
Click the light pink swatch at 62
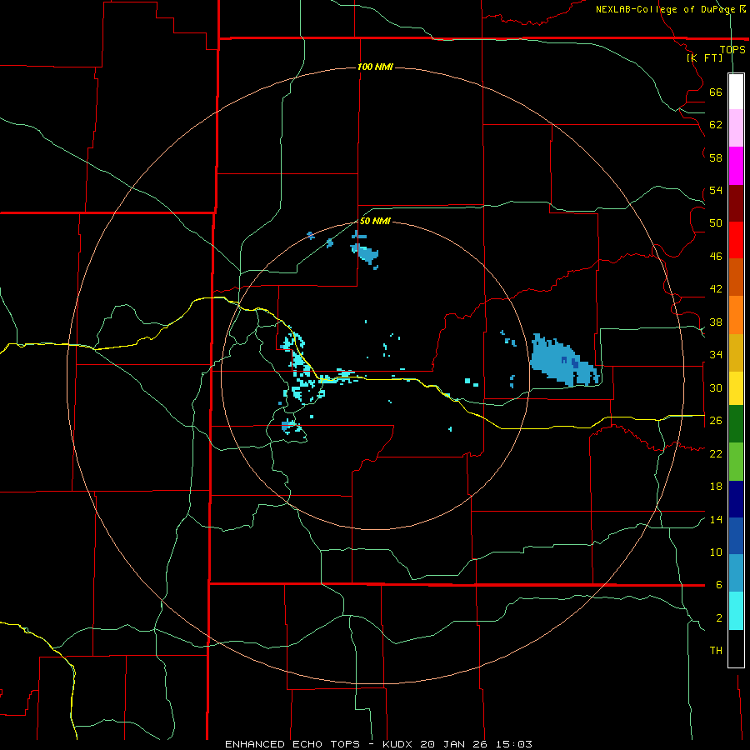coord(736,127)
